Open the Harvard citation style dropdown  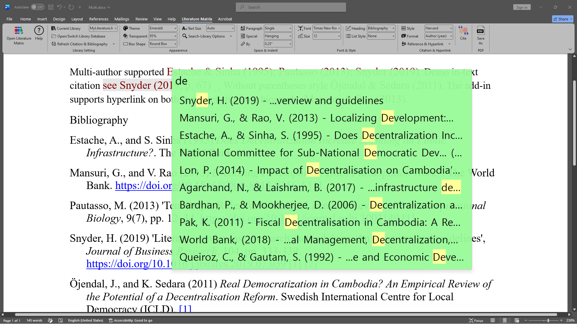(x=439, y=28)
